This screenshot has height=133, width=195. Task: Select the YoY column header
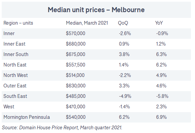[159, 23]
